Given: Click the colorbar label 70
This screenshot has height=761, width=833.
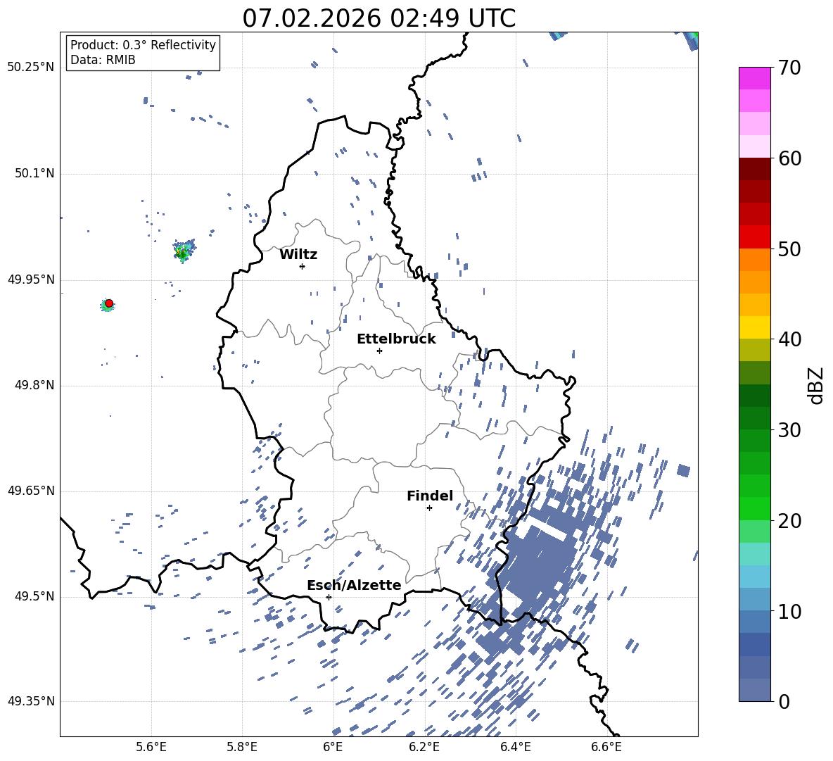Looking at the screenshot, I should pyautogui.click(x=789, y=68).
